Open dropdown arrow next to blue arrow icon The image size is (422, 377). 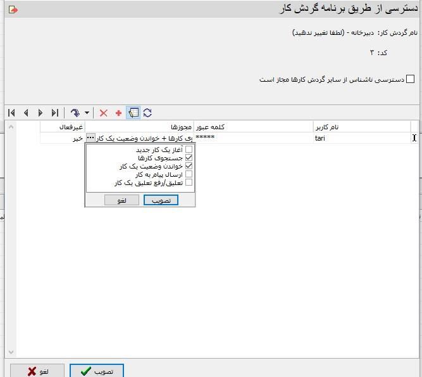click(87, 113)
